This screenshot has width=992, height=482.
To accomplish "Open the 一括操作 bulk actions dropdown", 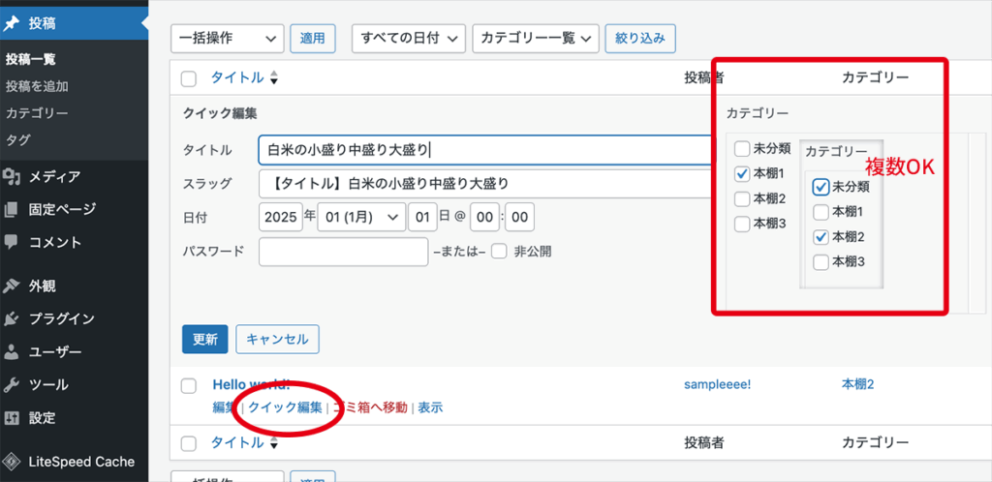I will 227,38.
